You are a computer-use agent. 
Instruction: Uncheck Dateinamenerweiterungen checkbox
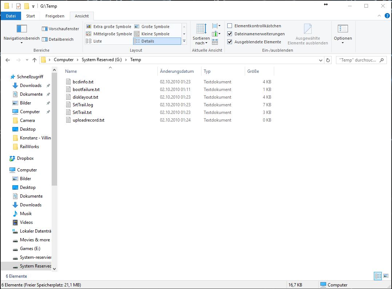[x=230, y=34]
